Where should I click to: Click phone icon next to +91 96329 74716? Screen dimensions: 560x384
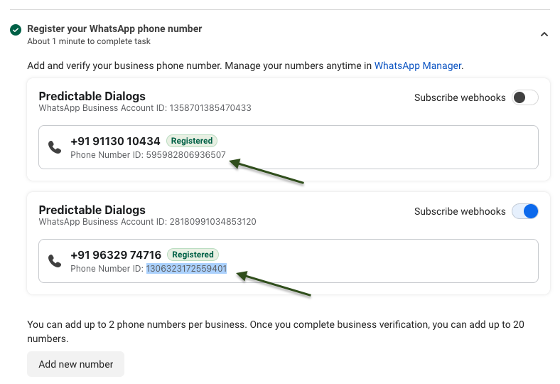[x=55, y=261]
